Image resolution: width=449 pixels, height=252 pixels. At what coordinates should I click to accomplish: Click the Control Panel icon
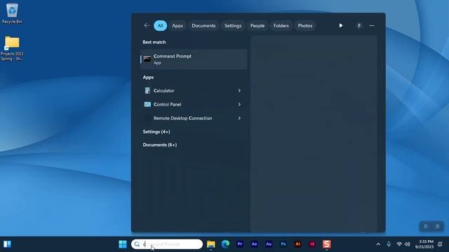click(147, 104)
